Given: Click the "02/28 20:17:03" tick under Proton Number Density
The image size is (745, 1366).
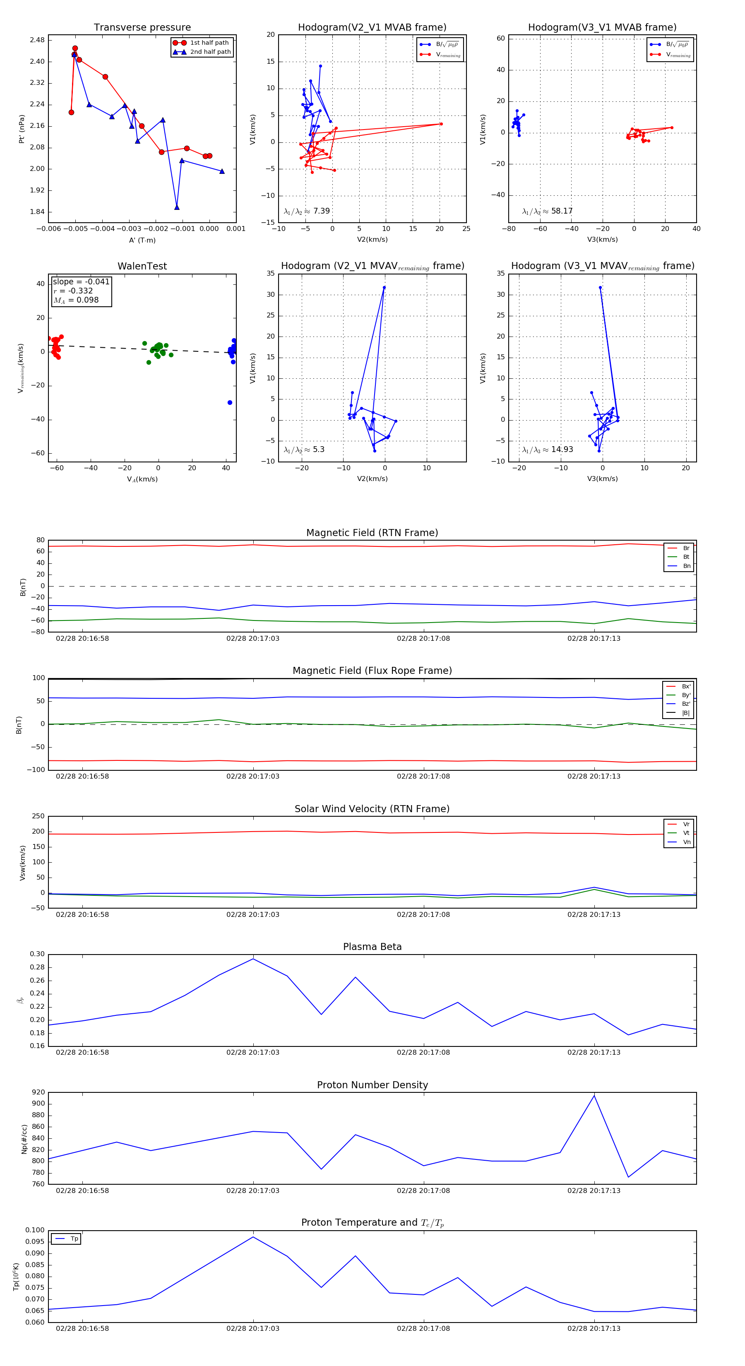Looking at the screenshot, I should (253, 1190).
